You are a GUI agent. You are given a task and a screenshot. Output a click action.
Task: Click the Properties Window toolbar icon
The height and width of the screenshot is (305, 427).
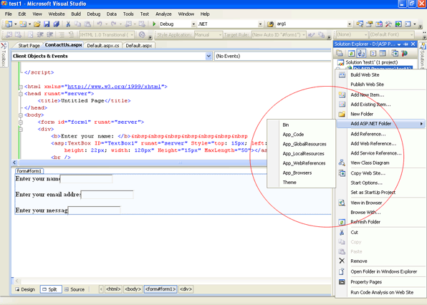[x=369, y=24]
